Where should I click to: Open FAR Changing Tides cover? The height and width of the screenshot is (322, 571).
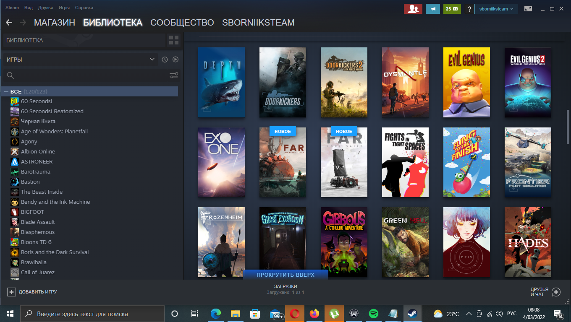pyautogui.click(x=283, y=162)
